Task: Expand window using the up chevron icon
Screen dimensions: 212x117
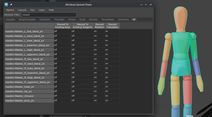Action: [x=146, y=5]
